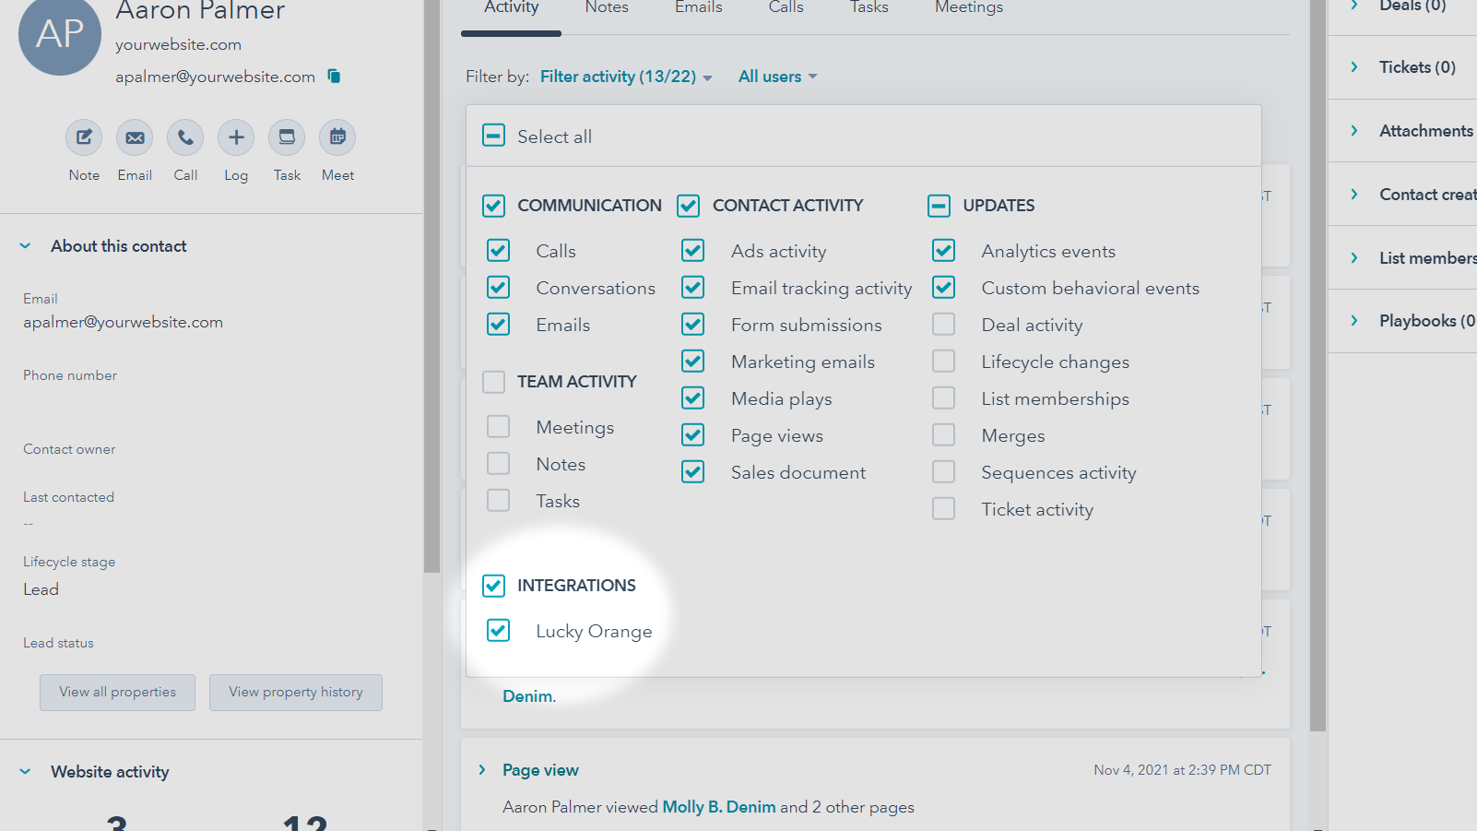Copy email address with copy icon
Image resolution: width=1477 pixels, height=831 pixels.
click(334, 77)
